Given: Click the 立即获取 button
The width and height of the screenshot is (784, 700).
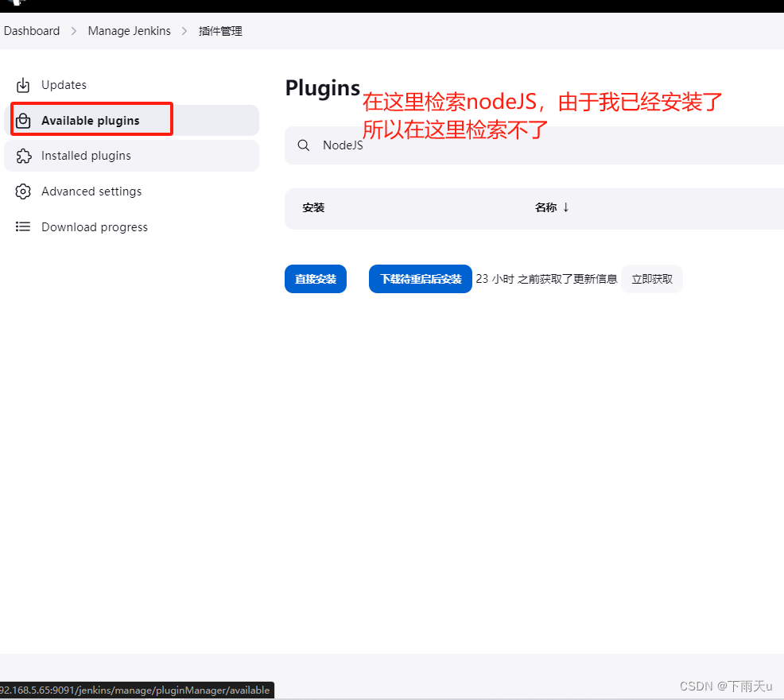Looking at the screenshot, I should point(652,279).
